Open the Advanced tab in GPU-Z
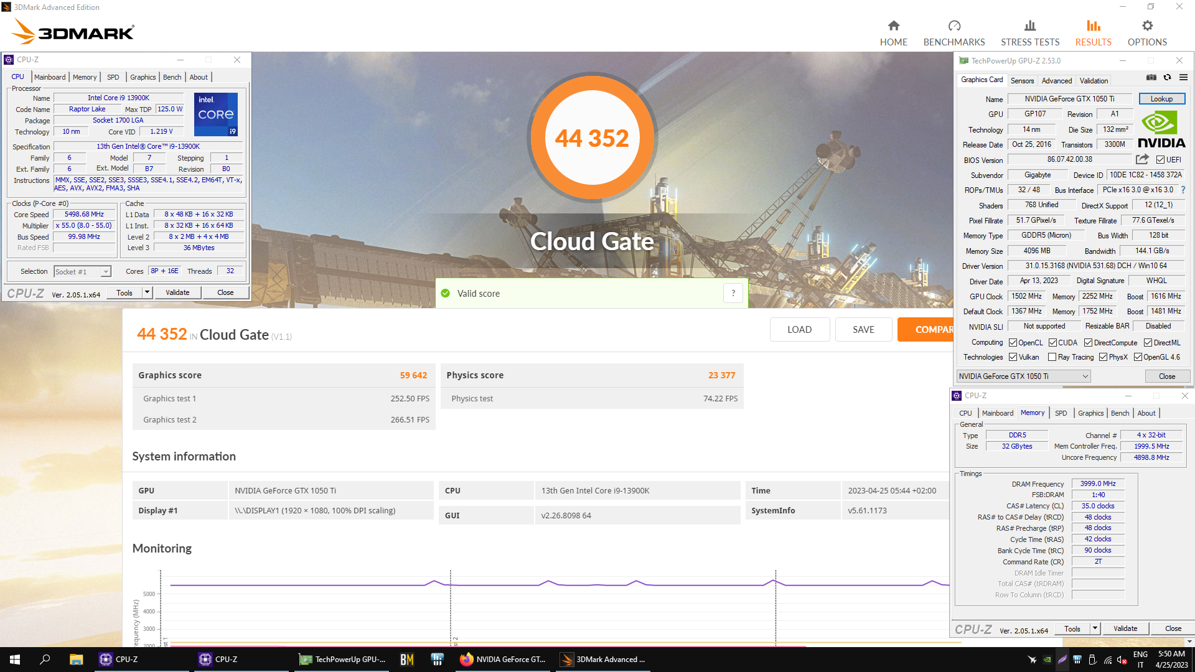The width and height of the screenshot is (1195, 672). pyautogui.click(x=1057, y=81)
